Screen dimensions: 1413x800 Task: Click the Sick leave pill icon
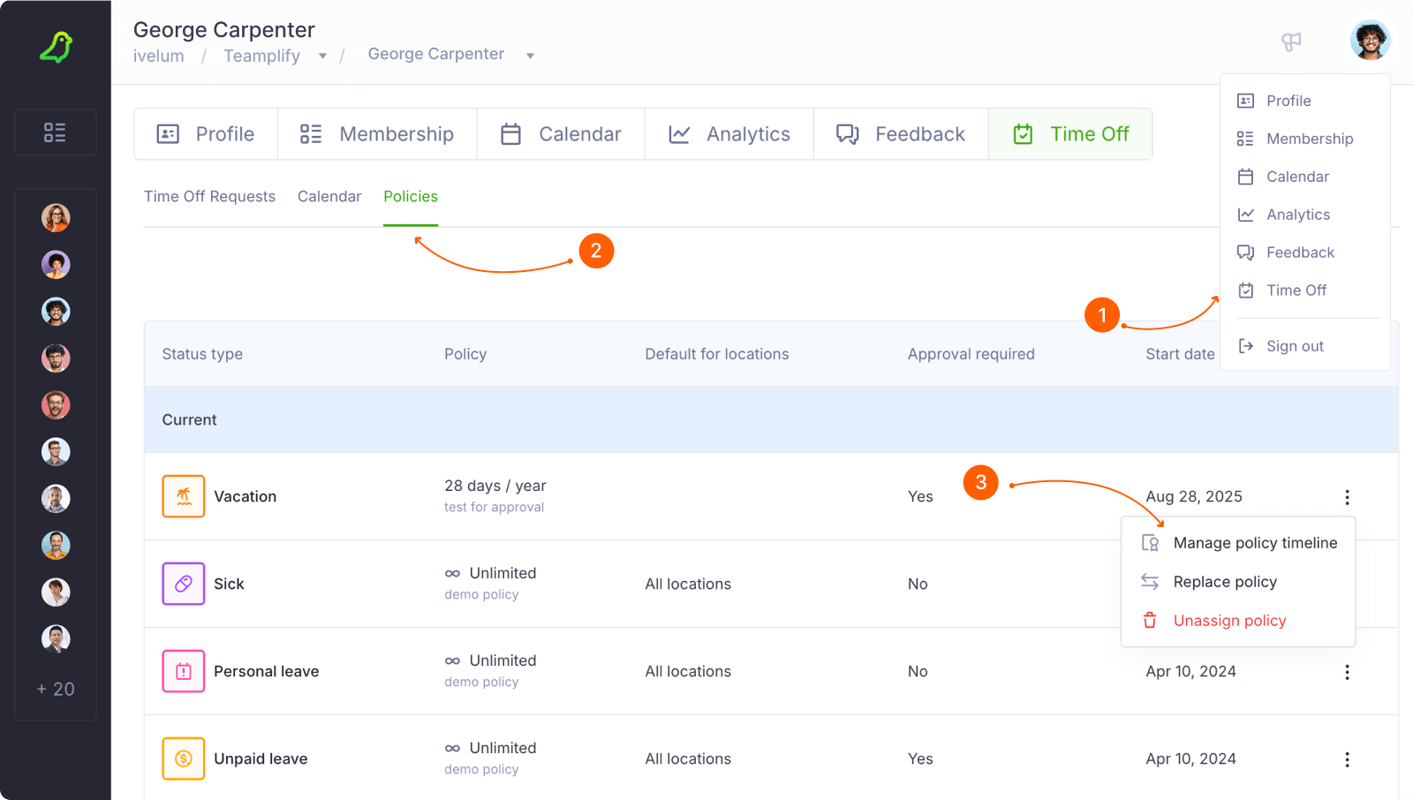pyautogui.click(x=184, y=584)
